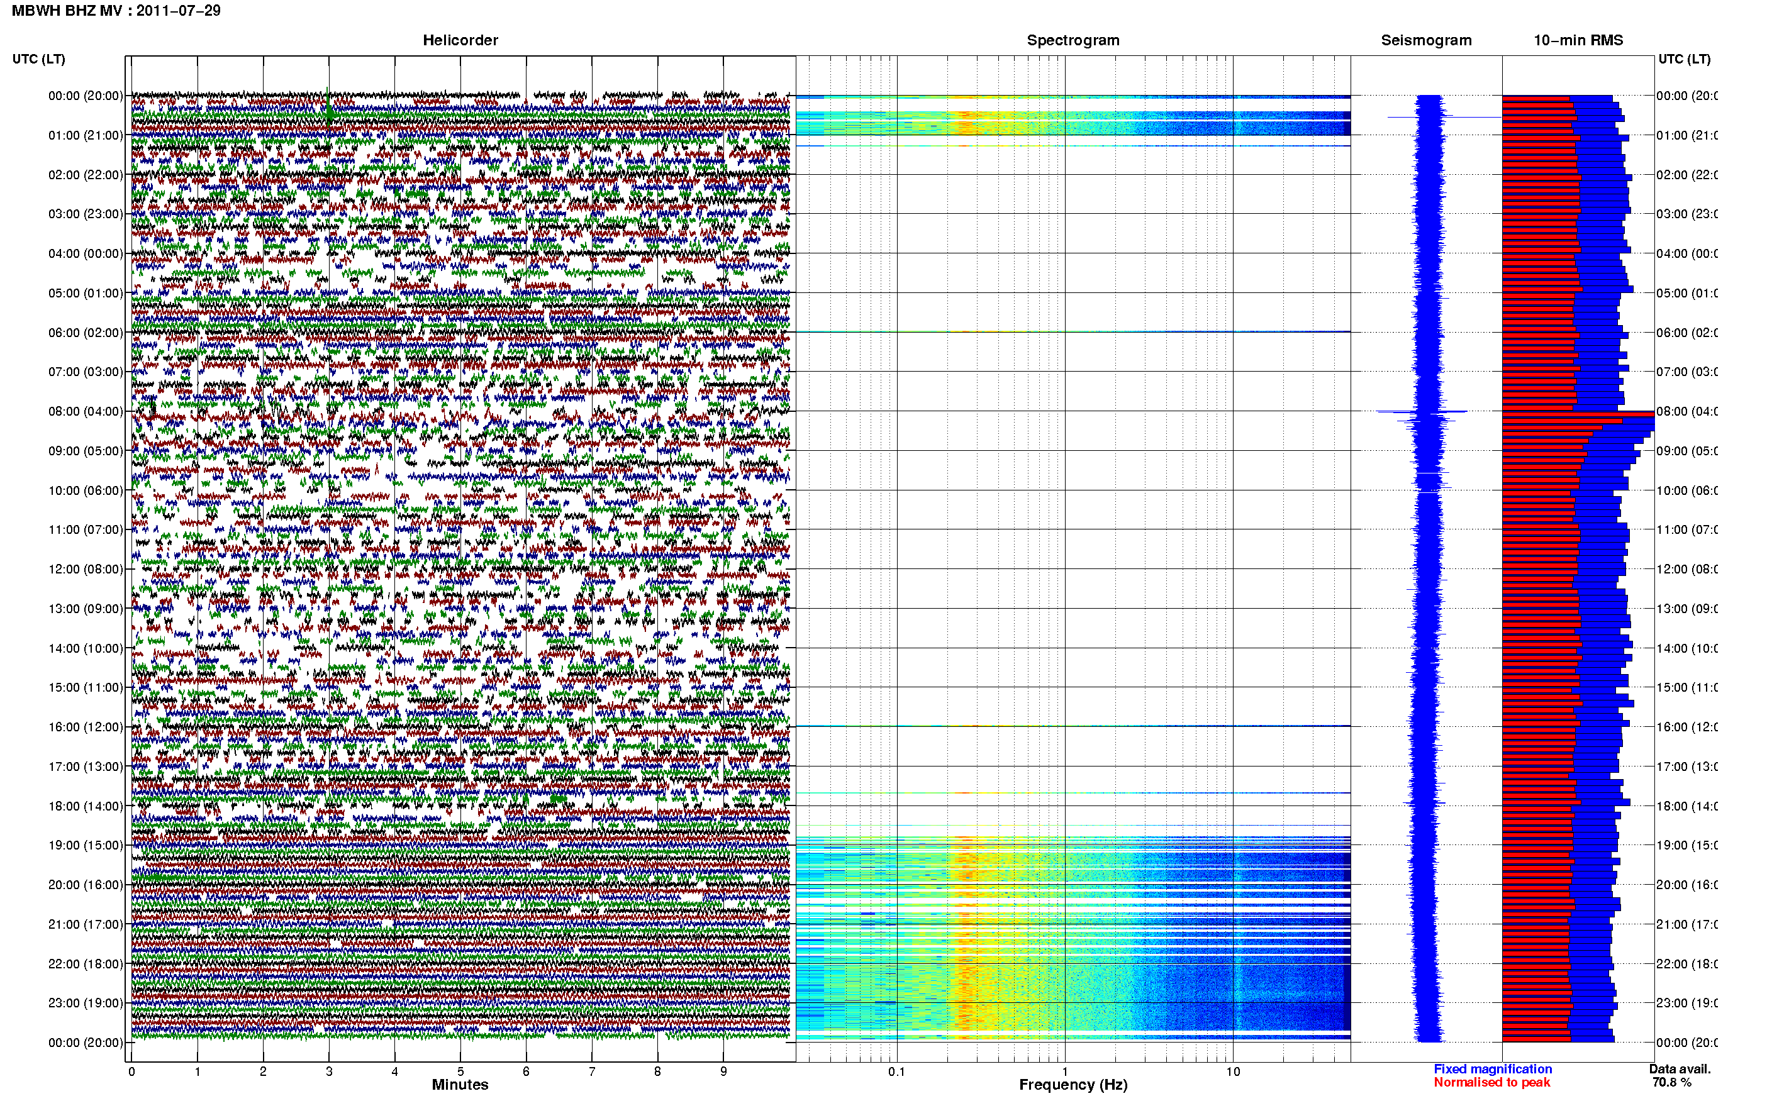Click the "03:00 (23:00)" helicorder time label
Image resolution: width=1789 pixels, height=1118 pixels.
pyautogui.click(x=86, y=214)
